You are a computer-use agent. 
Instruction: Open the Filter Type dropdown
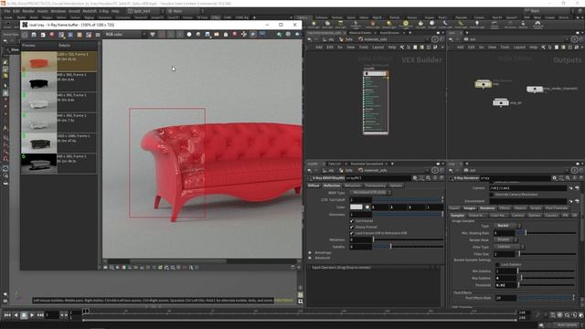coord(509,247)
